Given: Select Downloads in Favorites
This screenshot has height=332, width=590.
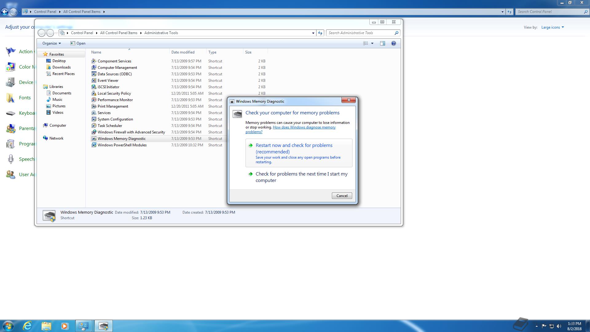Looking at the screenshot, I should 61,67.
